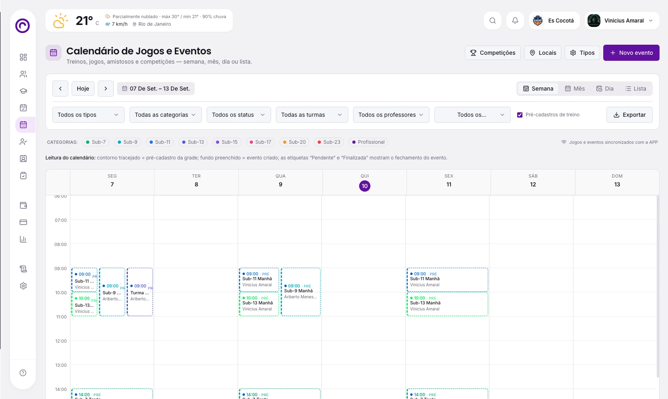The image size is (668, 399).
Task: Open the credit card icon in sidebar
Action: pyautogui.click(x=23, y=222)
